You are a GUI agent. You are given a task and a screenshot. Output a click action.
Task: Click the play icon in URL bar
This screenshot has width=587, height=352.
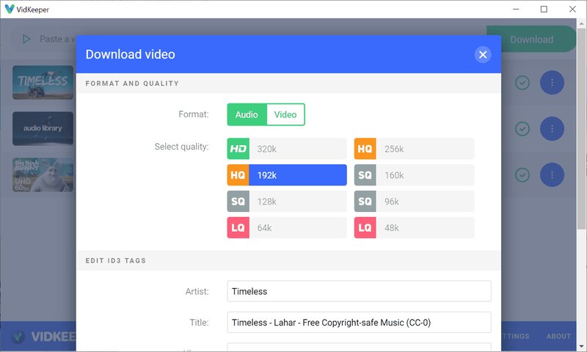click(x=26, y=39)
